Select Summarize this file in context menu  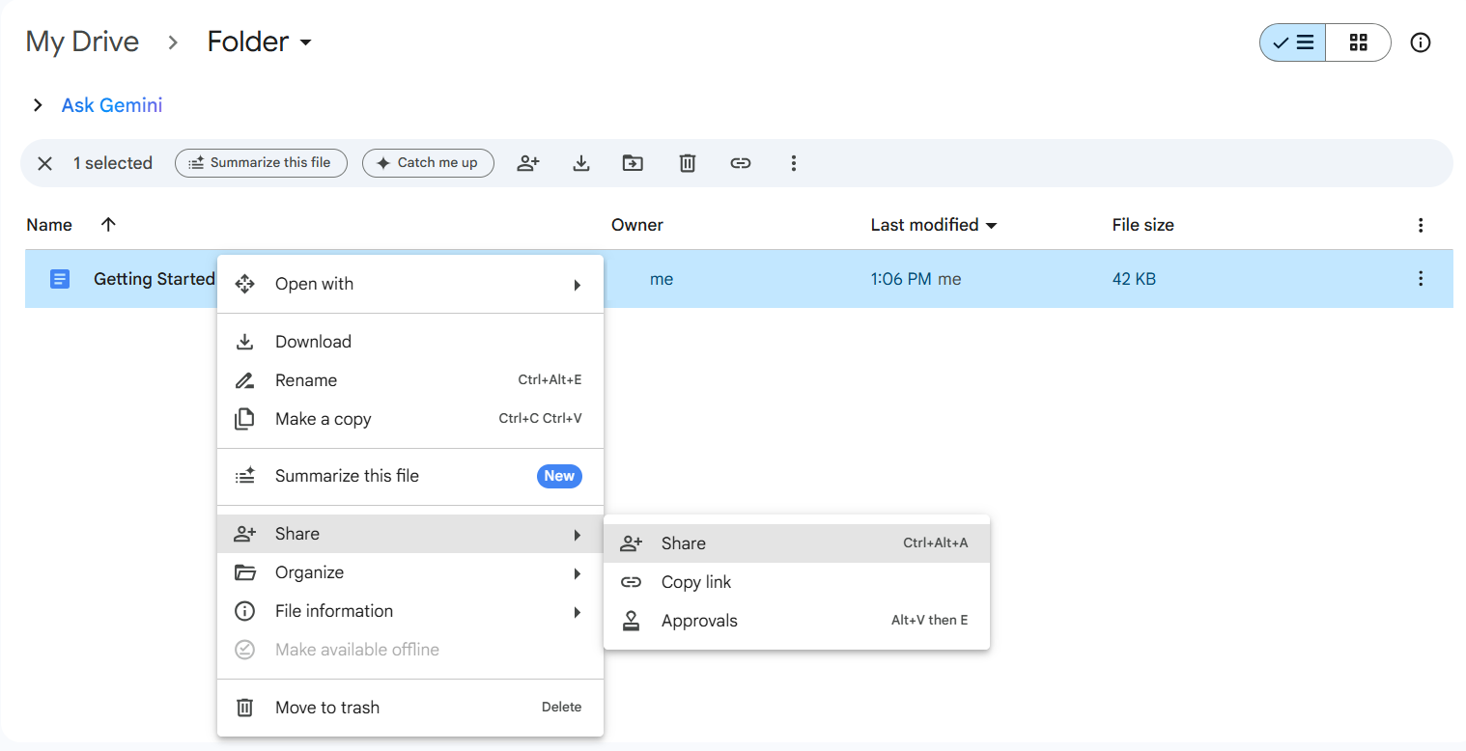click(x=410, y=476)
